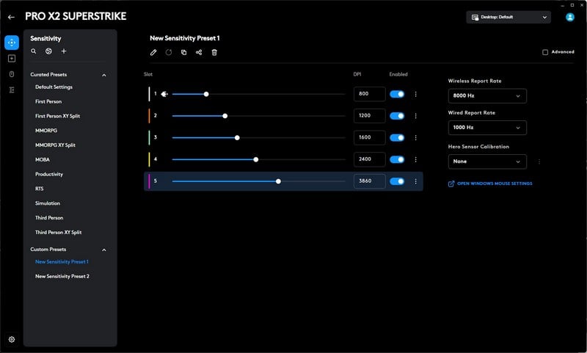The image size is (587, 353).
Task: Select Default Settings preset
Action: pyautogui.click(x=54, y=87)
